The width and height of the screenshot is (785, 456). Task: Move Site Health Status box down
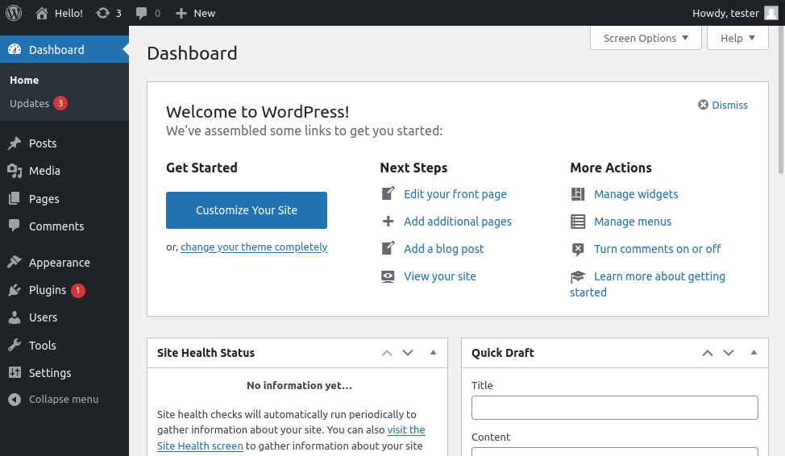point(408,353)
